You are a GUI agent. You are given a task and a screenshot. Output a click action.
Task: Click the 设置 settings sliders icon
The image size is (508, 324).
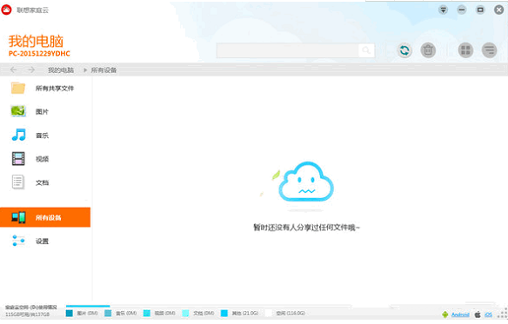(x=18, y=241)
